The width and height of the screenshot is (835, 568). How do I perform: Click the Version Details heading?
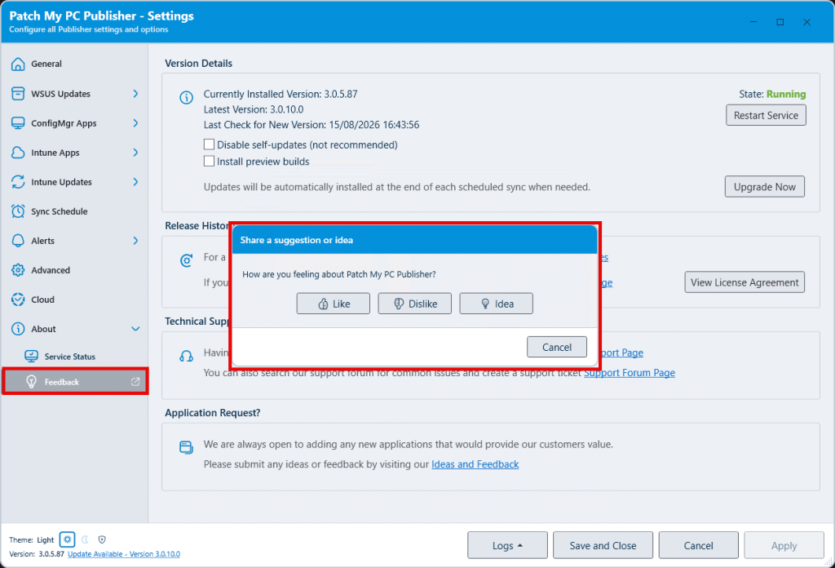click(x=199, y=64)
